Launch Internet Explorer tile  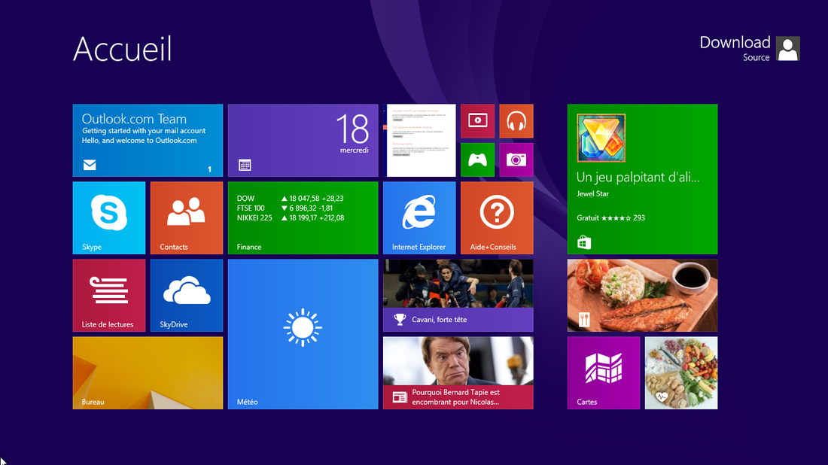419,218
